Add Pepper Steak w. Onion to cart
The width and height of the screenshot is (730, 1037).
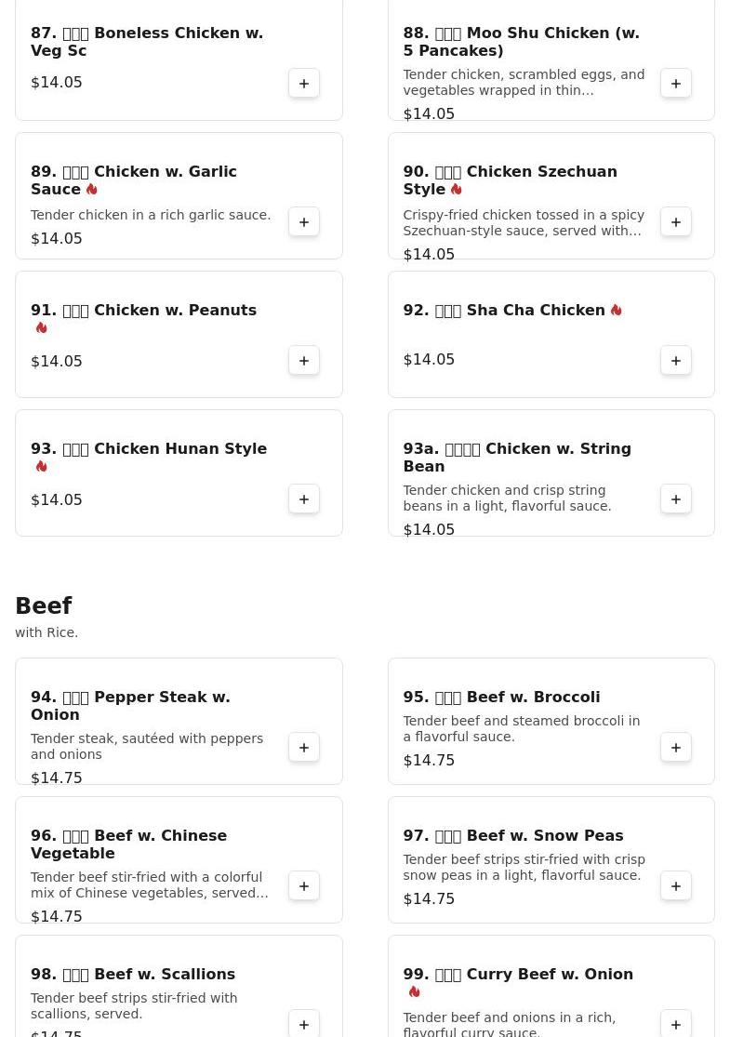304,748
